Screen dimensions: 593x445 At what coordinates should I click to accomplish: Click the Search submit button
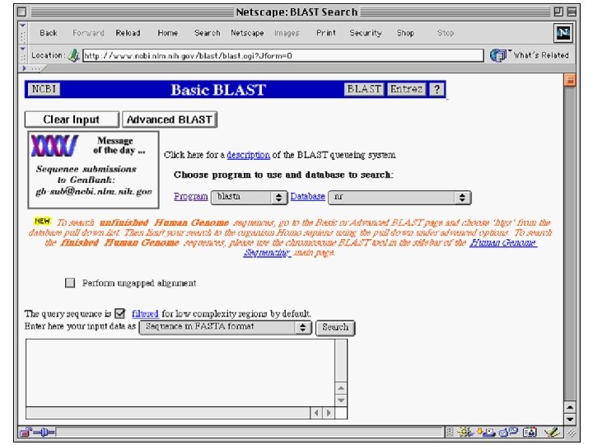[x=335, y=327]
